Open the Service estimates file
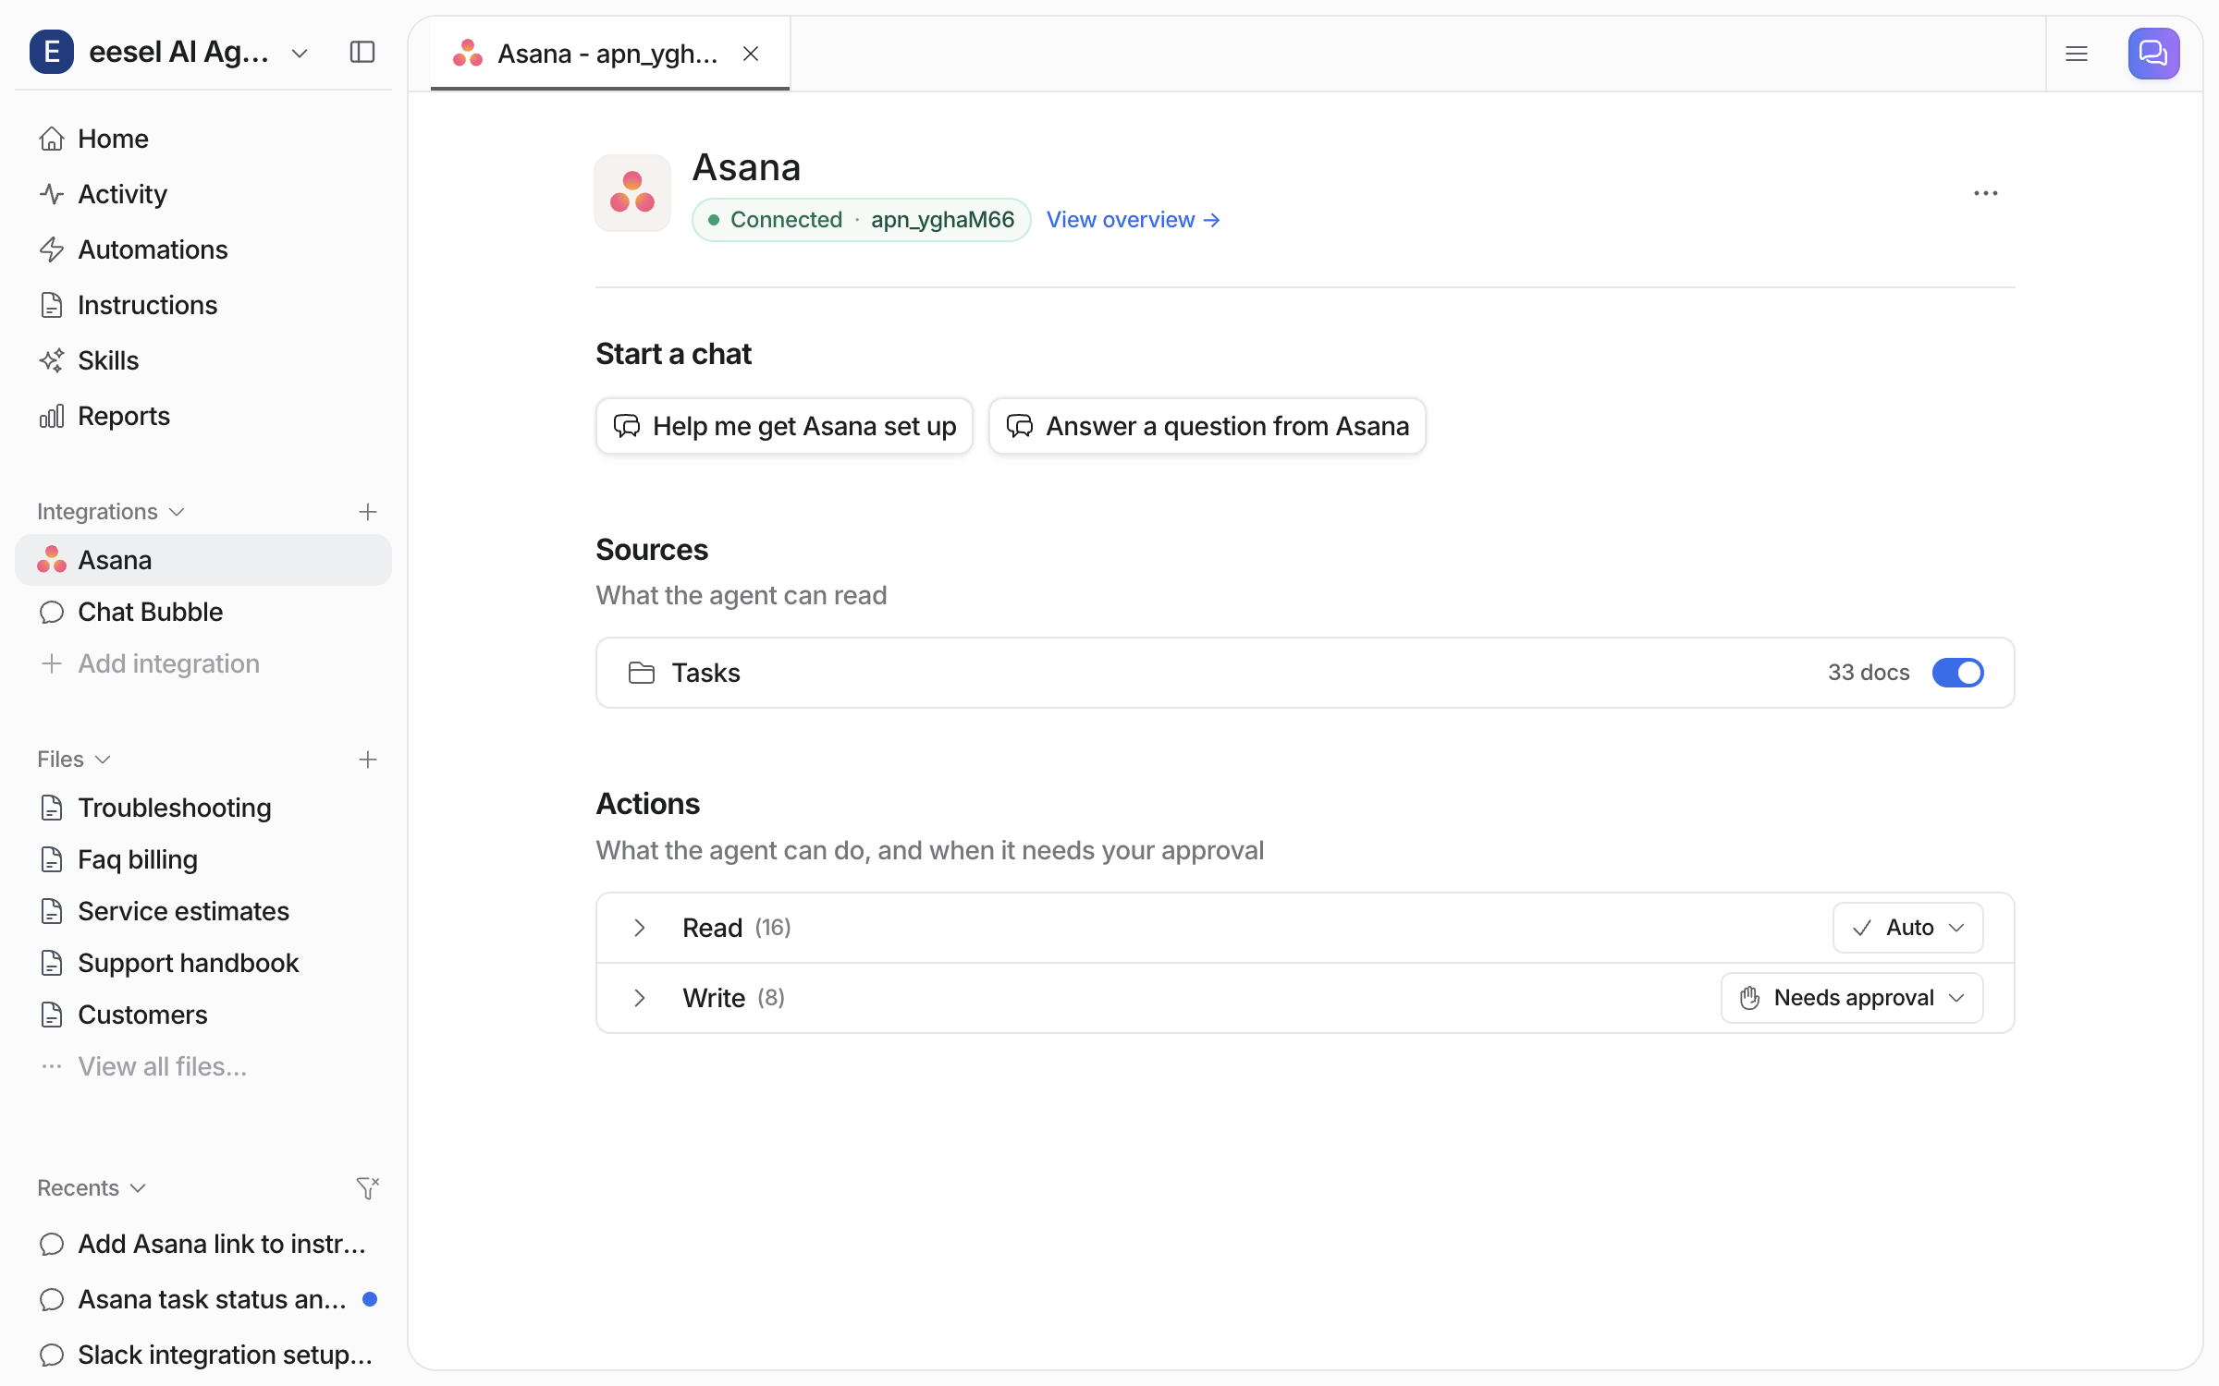2219x1386 pixels. 203,911
